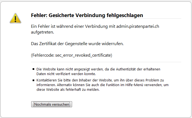Click the second square bullet marker

coord(33,80)
